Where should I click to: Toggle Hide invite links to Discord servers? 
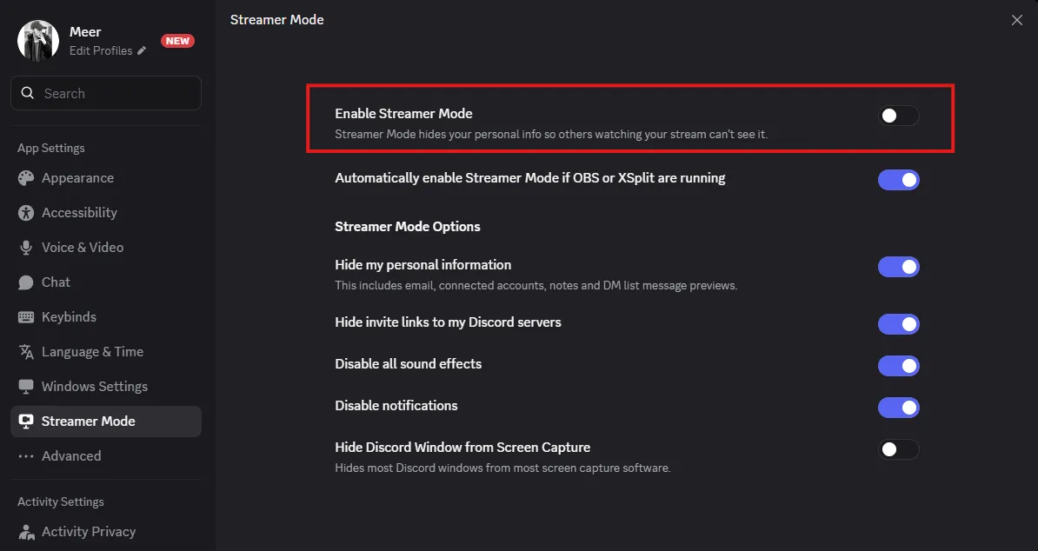(898, 324)
